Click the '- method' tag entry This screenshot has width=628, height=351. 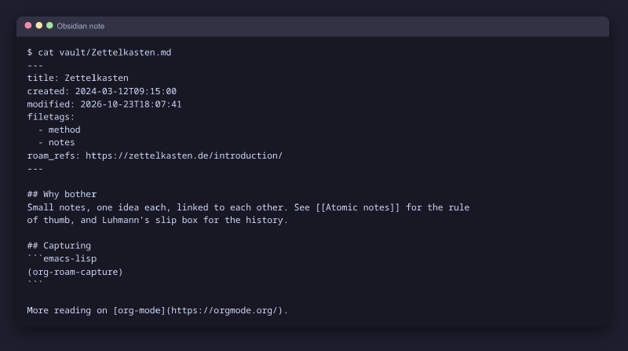(x=60, y=130)
